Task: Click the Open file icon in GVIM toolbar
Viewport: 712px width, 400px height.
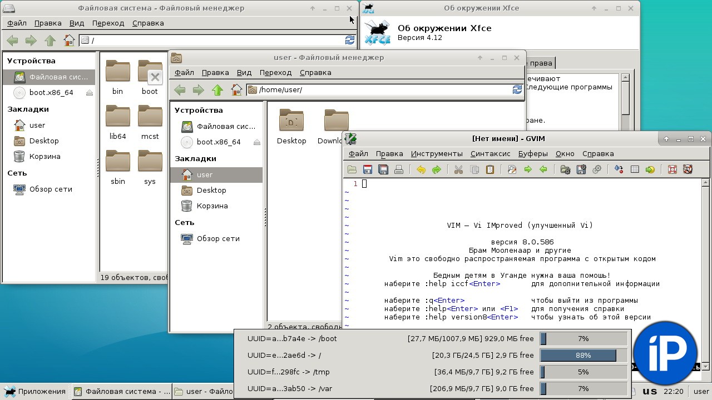Action: tap(352, 170)
